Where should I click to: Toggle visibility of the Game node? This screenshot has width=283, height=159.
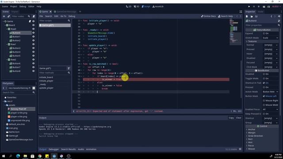click(x=34, y=21)
